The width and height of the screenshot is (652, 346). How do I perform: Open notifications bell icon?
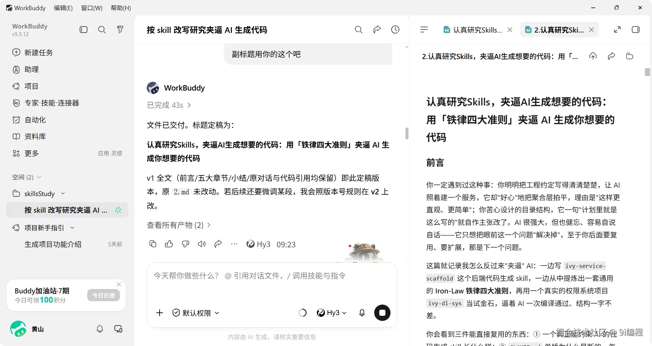100,329
